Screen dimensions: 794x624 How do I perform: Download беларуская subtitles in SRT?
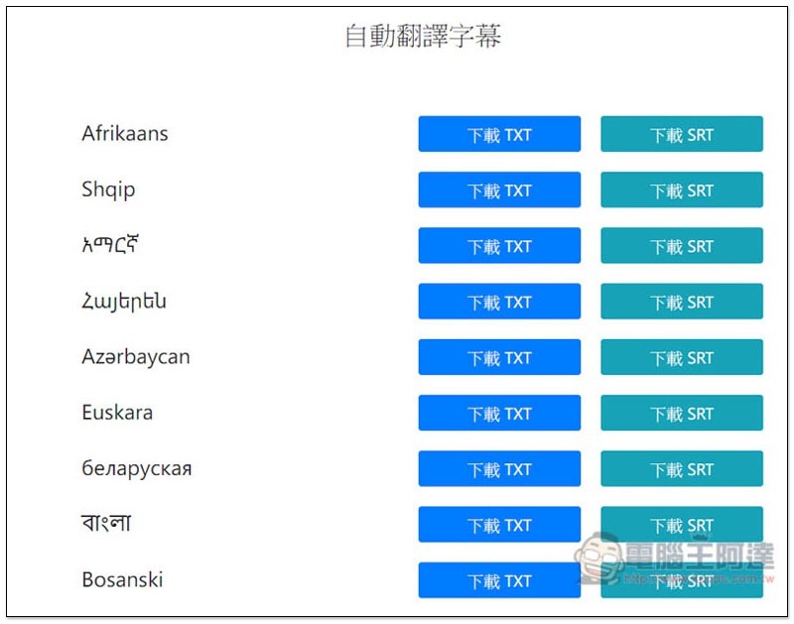click(x=682, y=468)
